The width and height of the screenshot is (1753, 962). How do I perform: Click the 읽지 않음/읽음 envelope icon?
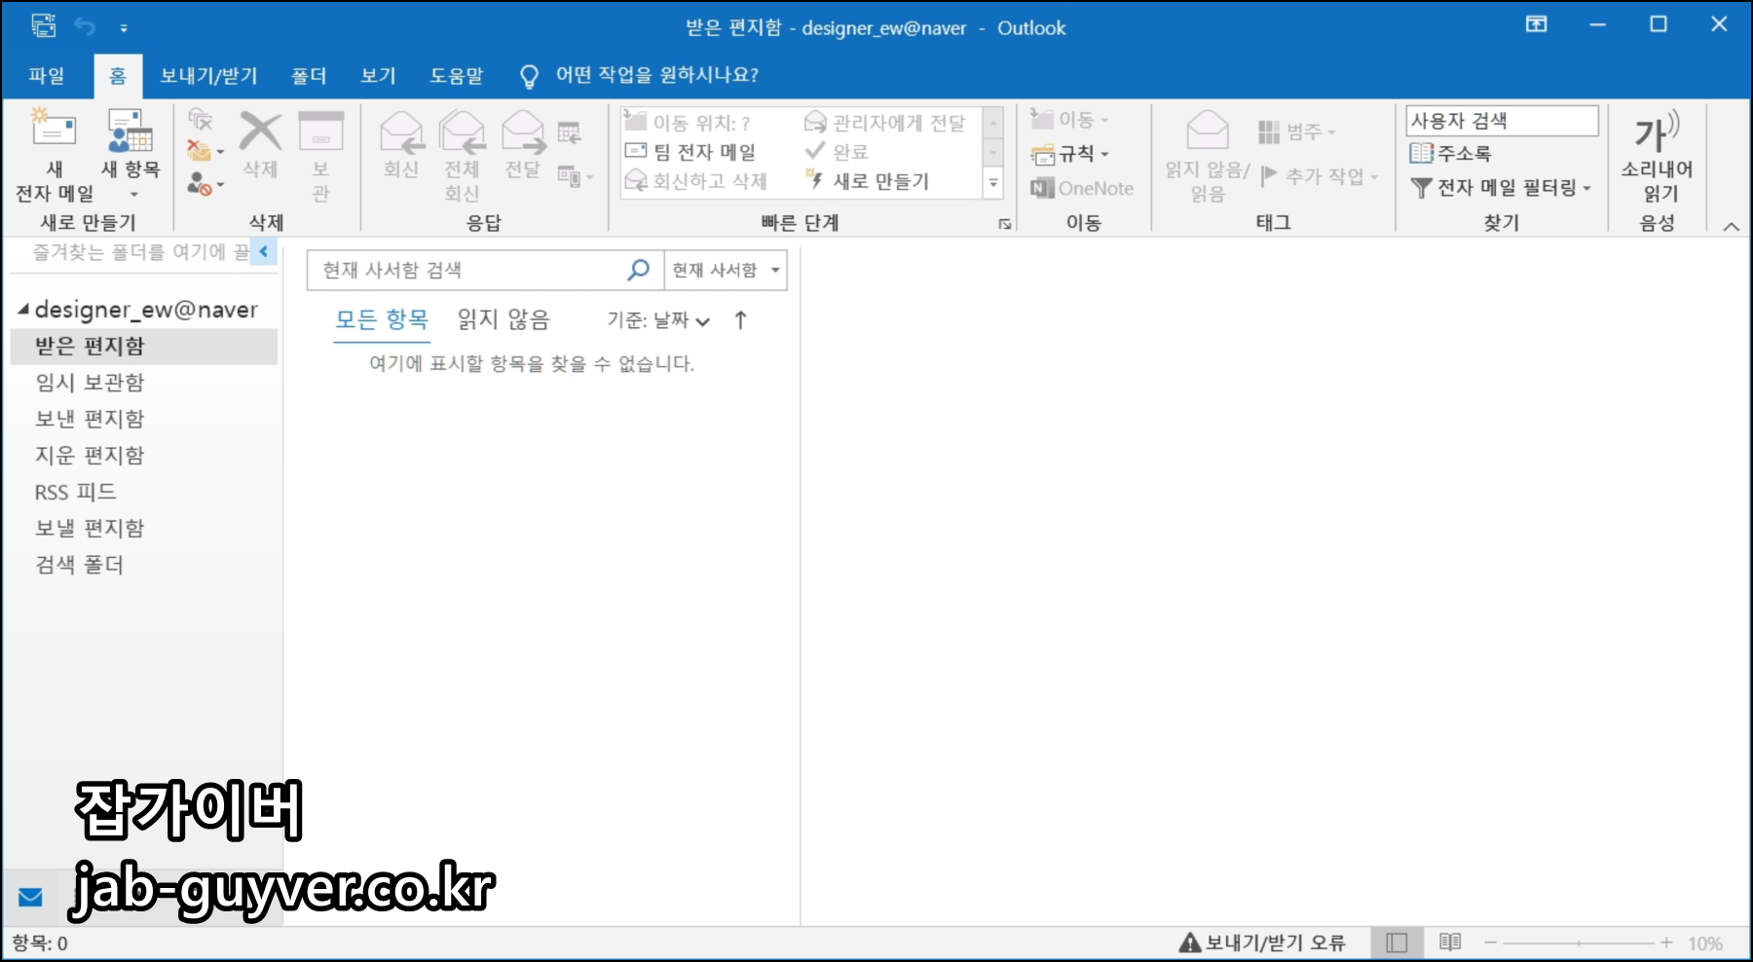click(x=1208, y=130)
